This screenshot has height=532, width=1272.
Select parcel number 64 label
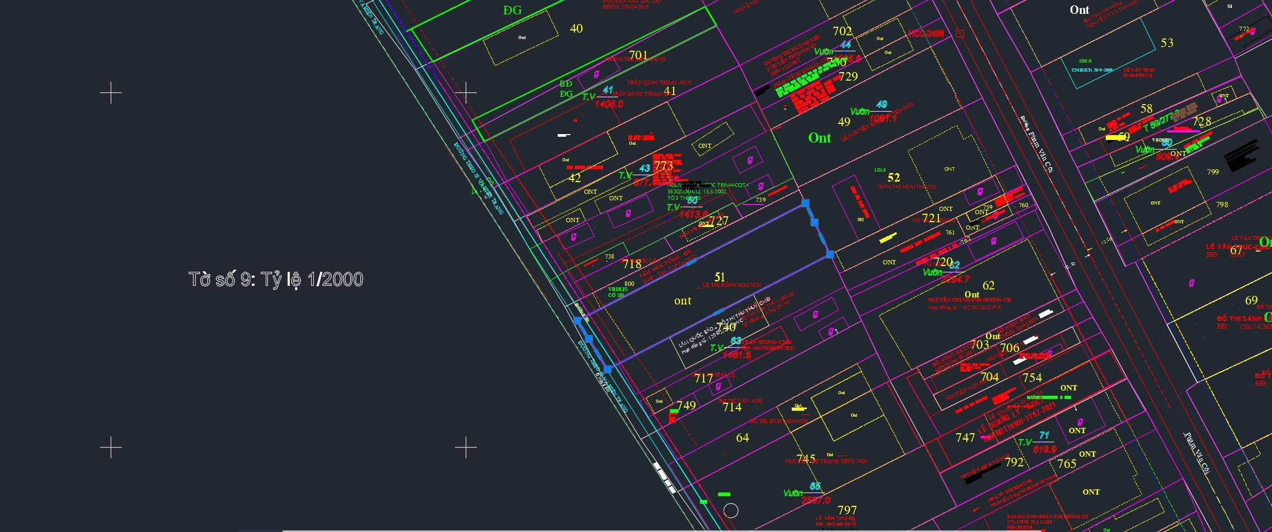click(742, 438)
